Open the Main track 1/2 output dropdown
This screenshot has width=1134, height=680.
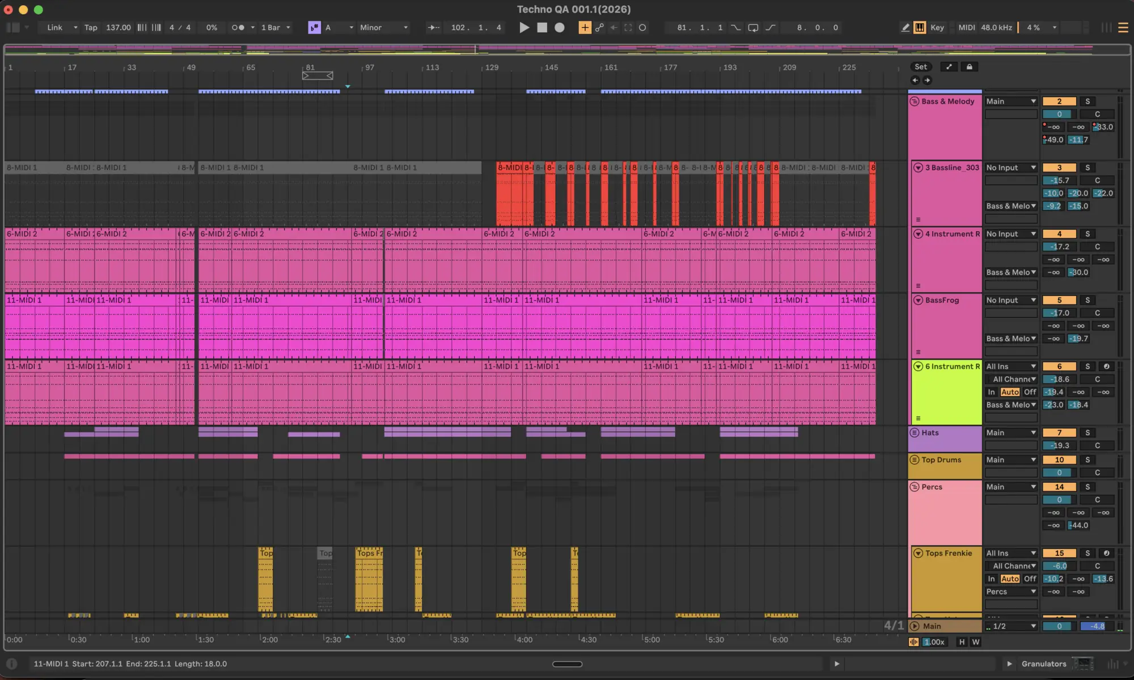pyautogui.click(x=1011, y=626)
